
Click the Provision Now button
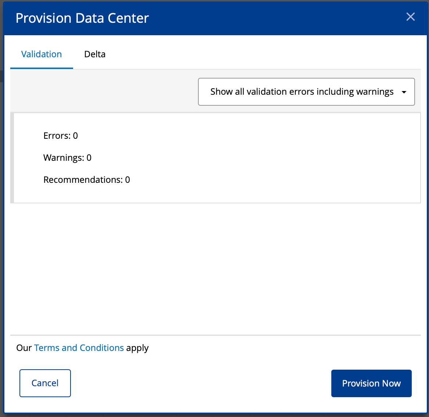[x=371, y=383]
